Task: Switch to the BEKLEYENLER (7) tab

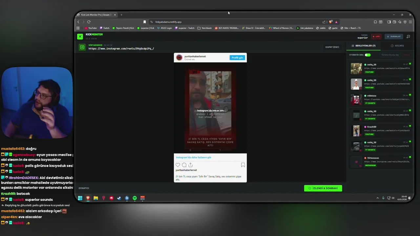Action: coord(364,46)
